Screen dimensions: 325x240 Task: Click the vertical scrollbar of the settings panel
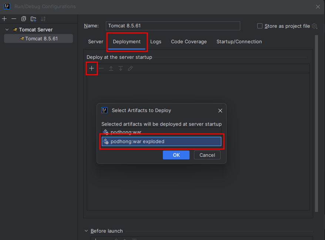316,124
